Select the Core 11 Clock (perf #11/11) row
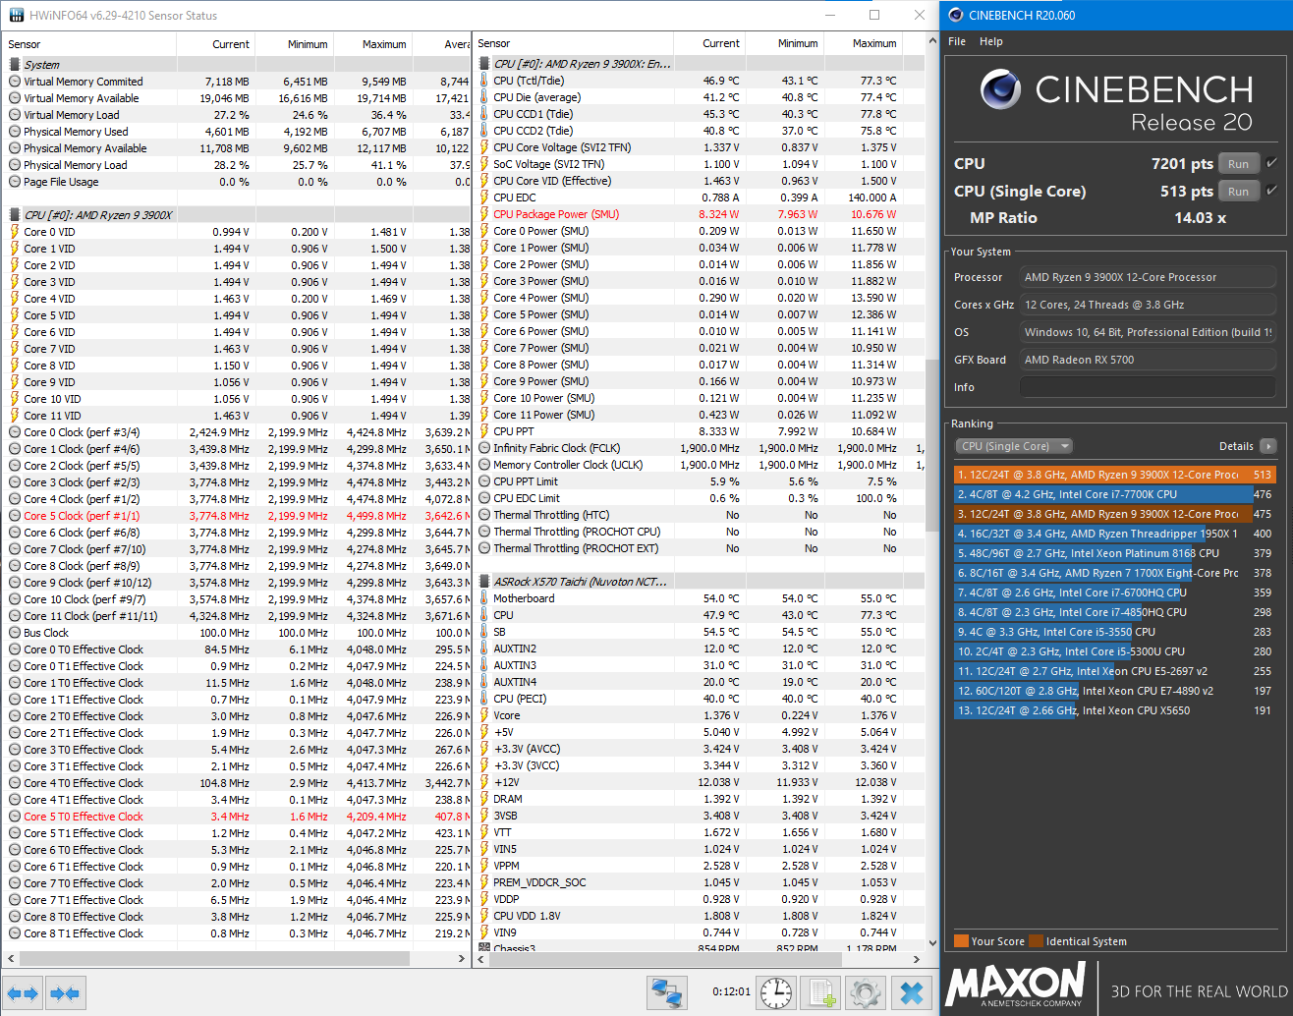 coord(237,616)
